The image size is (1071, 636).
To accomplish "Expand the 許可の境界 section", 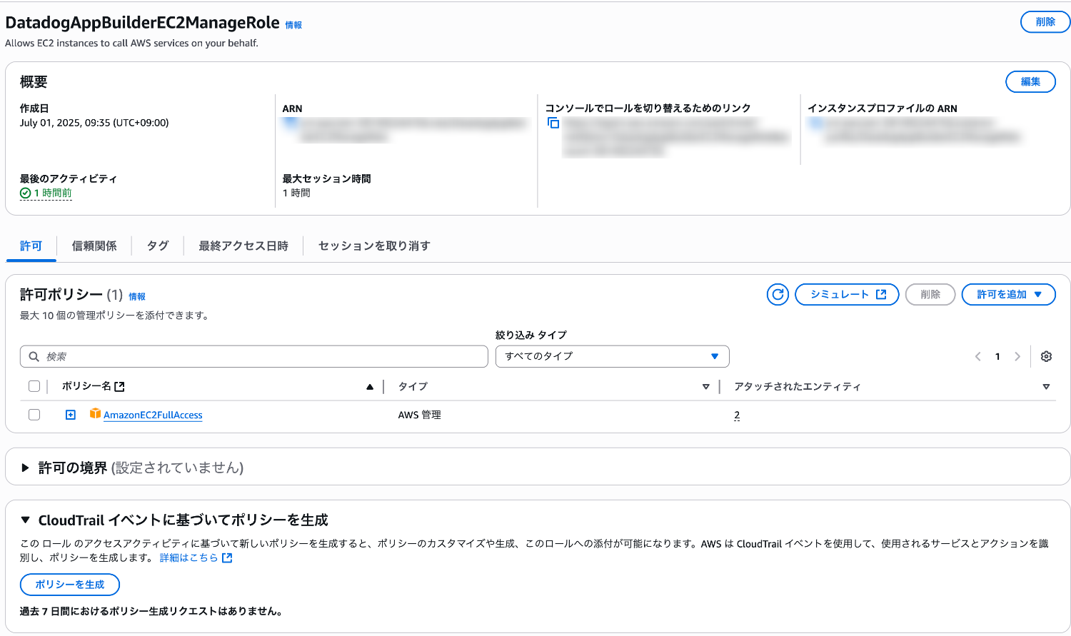I will 26,468.
